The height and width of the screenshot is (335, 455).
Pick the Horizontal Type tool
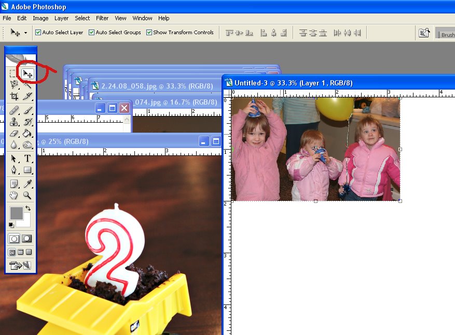tap(27, 158)
